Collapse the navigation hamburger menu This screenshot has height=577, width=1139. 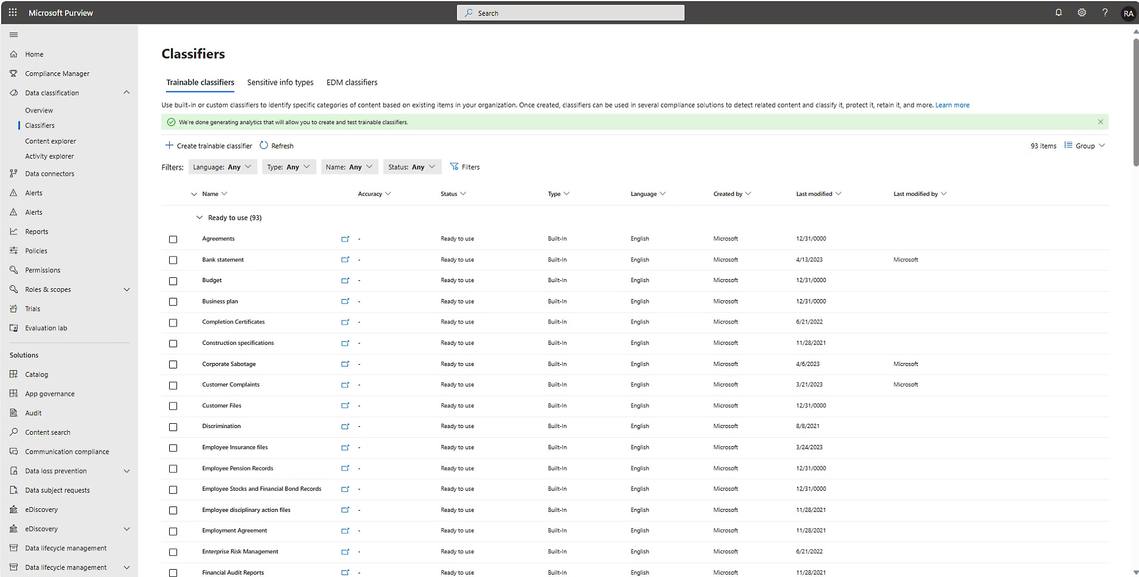[13, 35]
